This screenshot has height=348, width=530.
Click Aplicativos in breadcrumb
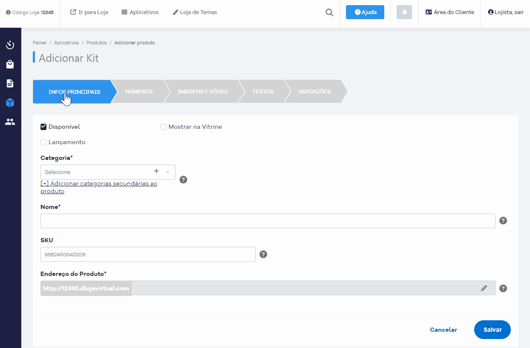click(66, 43)
